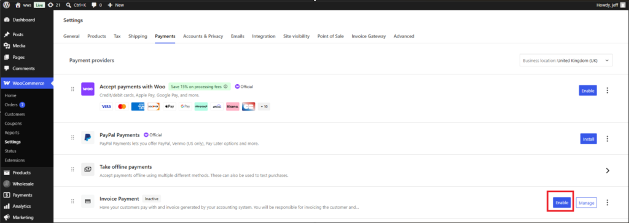629x223 pixels.
Task: Enable the Invoice Payment gateway
Action: pyautogui.click(x=561, y=203)
